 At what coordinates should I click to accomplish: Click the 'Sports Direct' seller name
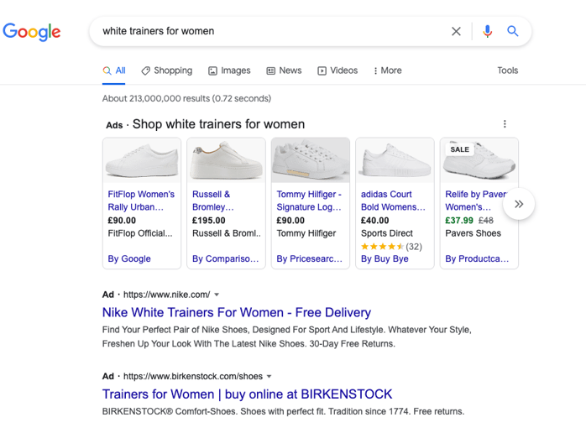coord(387,233)
